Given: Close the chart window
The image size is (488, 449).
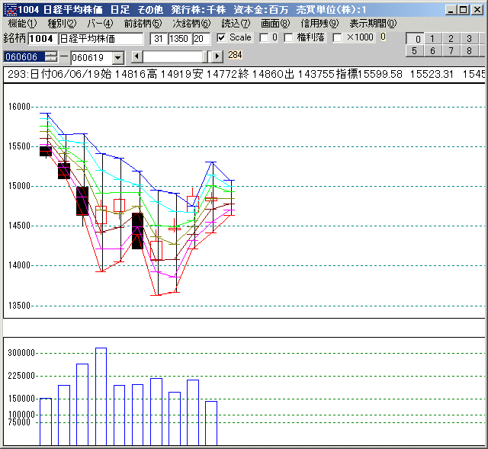Looking at the screenshot, I should (477, 10).
